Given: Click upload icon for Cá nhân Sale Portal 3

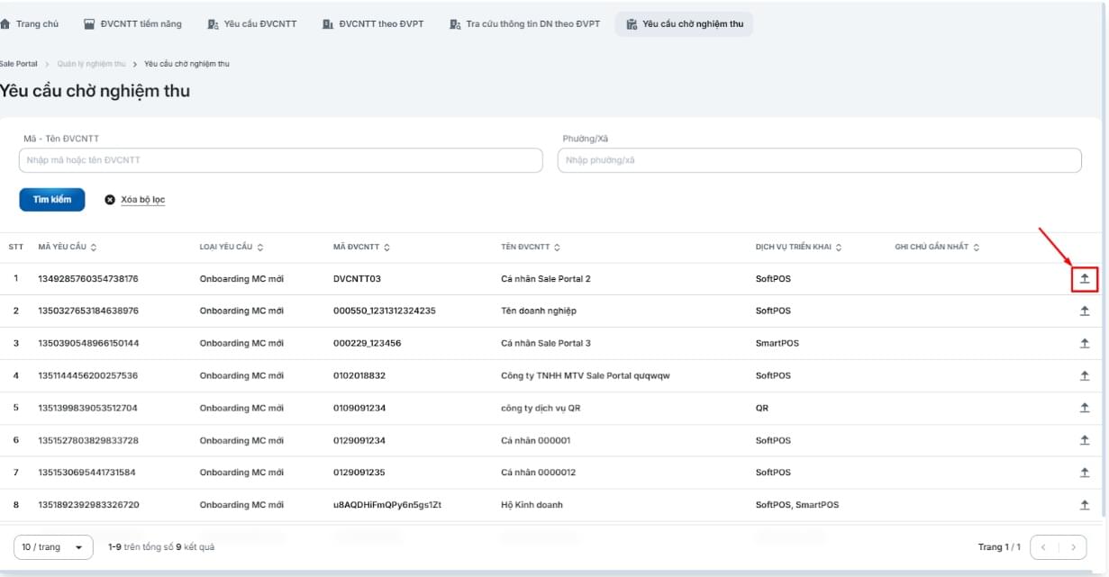Looking at the screenshot, I should point(1085,343).
